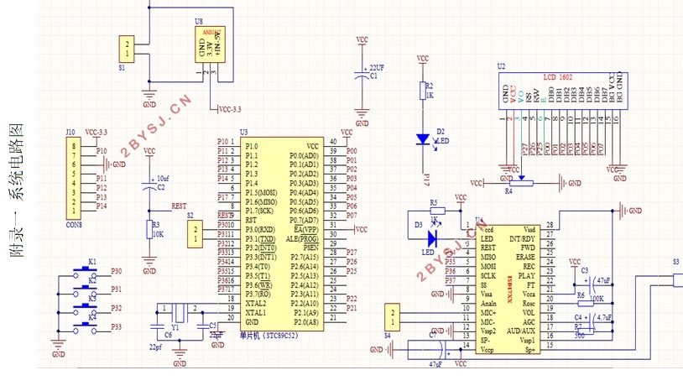This screenshot has width=683, height=391.
Task: Select capacitor C2 labeled 10uf
Action: (x=149, y=187)
